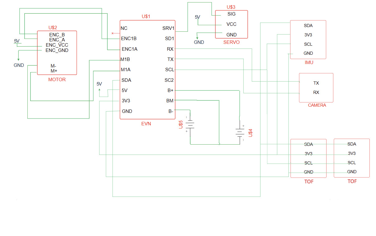Select the CAMERA component name label
The width and height of the screenshot is (376, 236).
point(317,105)
